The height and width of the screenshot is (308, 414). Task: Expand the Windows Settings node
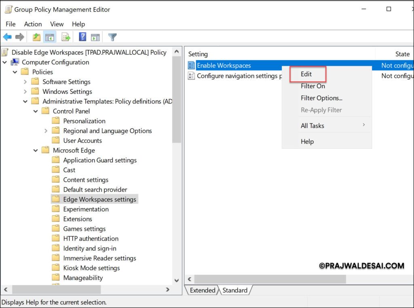click(25, 92)
